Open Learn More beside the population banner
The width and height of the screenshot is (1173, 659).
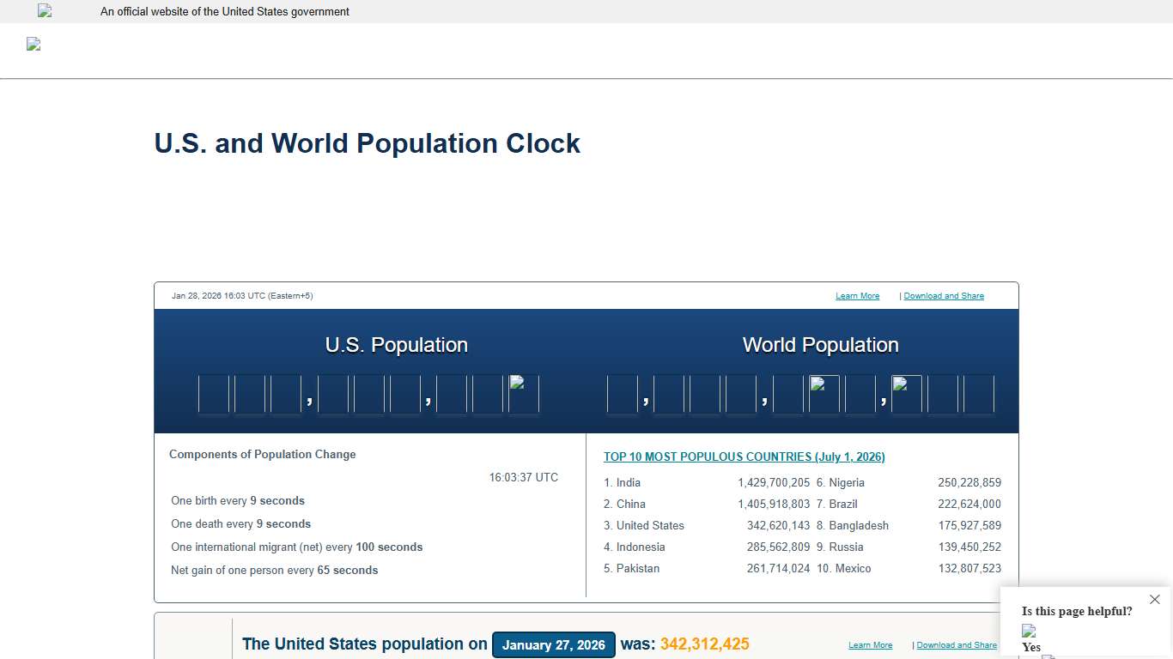(x=870, y=644)
